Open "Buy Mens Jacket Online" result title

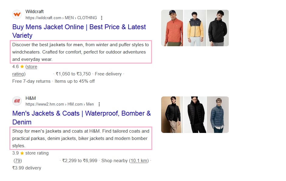click(79, 31)
